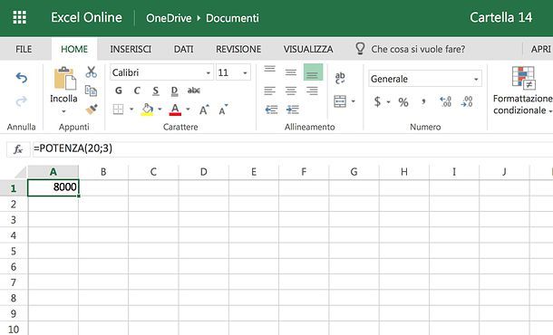
Task: Click the Undo arrow icon
Action: pyautogui.click(x=22, y=78)
